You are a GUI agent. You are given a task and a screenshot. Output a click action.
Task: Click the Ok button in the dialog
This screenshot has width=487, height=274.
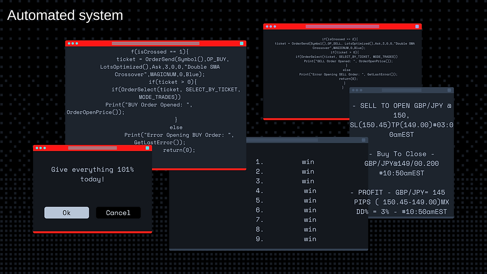coord(66,213)
